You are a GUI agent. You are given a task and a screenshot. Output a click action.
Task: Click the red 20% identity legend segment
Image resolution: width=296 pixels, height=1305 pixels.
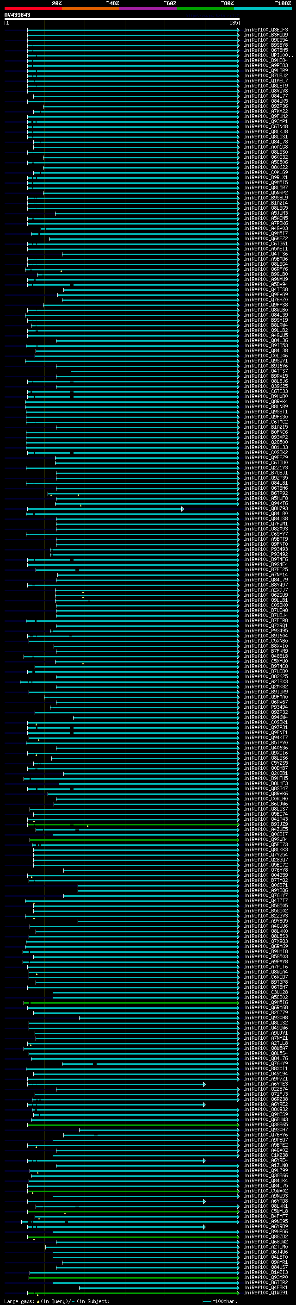point(33,8)
